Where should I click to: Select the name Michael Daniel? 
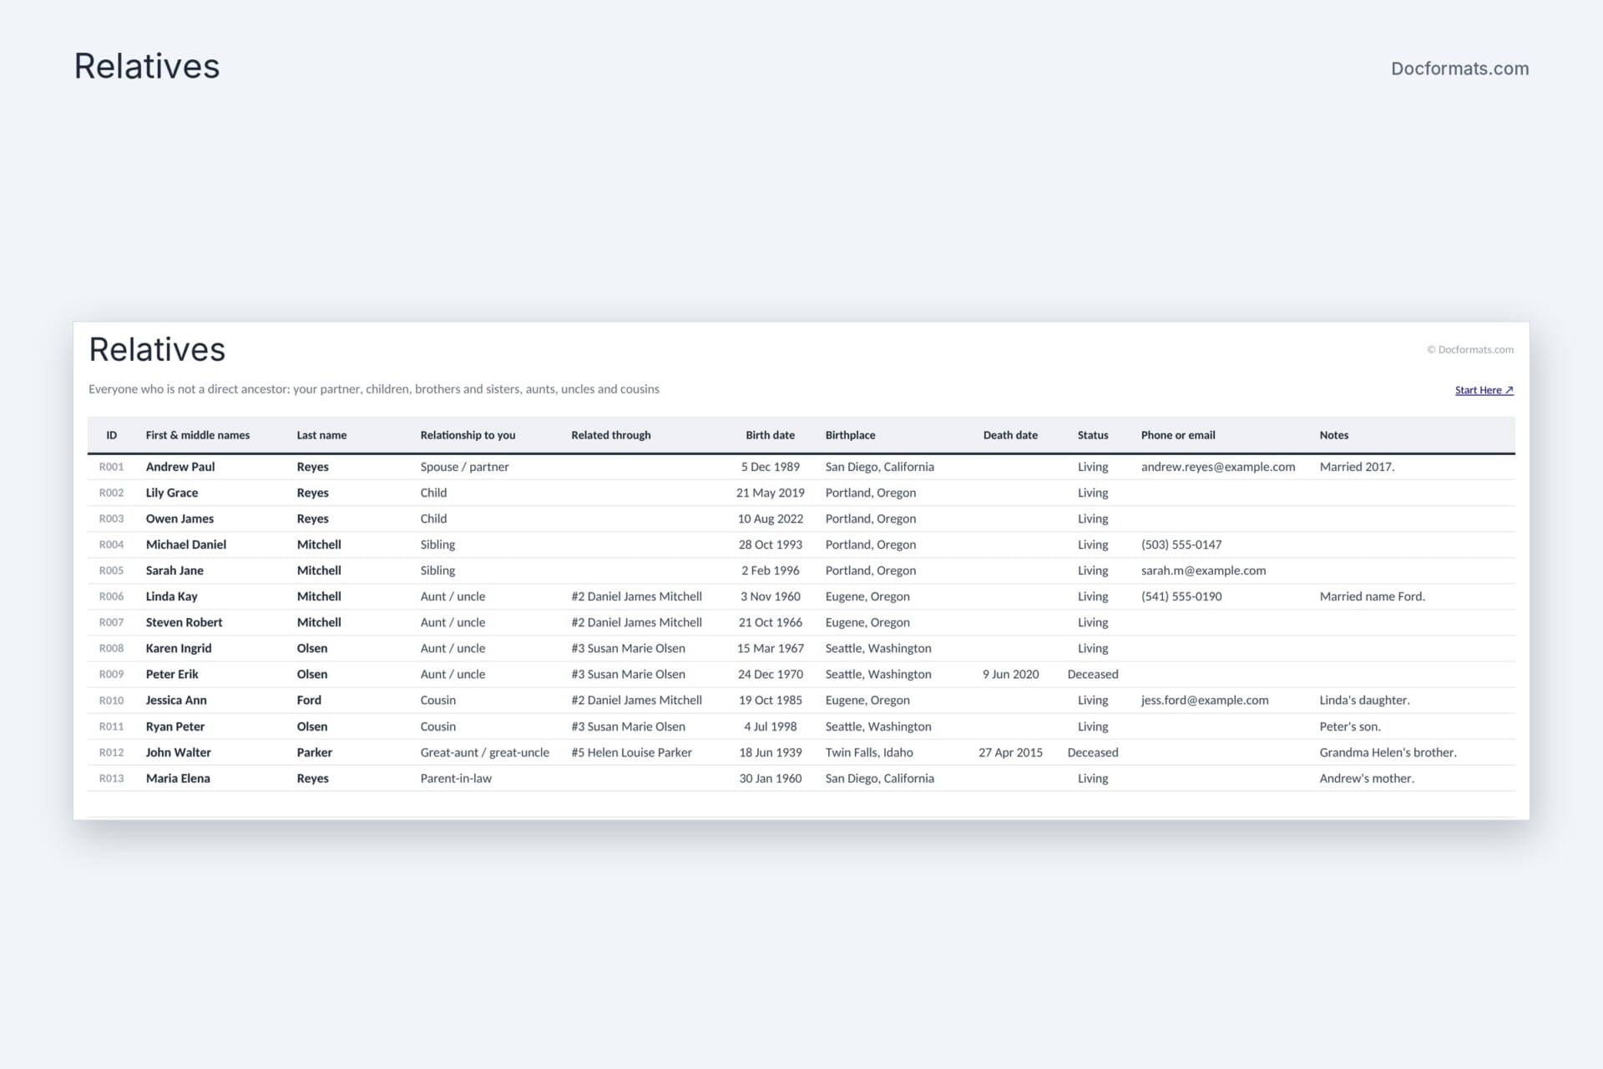tap(186, 545)
